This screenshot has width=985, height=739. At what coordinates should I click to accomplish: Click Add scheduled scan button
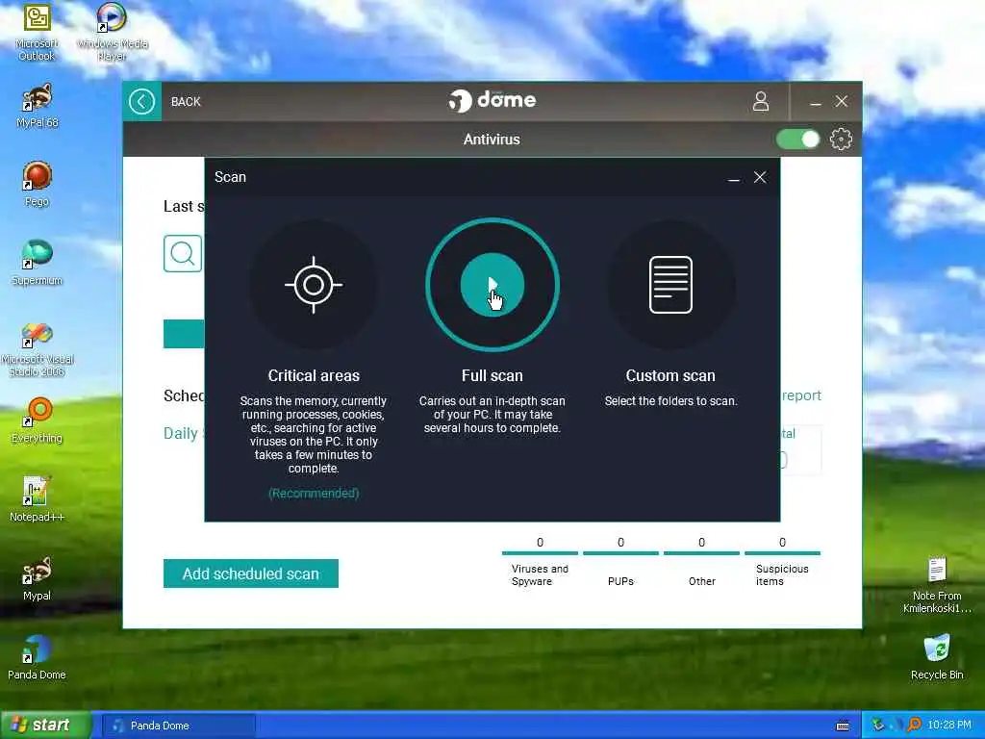point(251,573)
